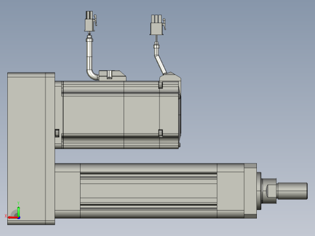This screenshot has height=236, width=315.
Task: Click the red X axis arrow of the triad
Action: coord(13,218)
